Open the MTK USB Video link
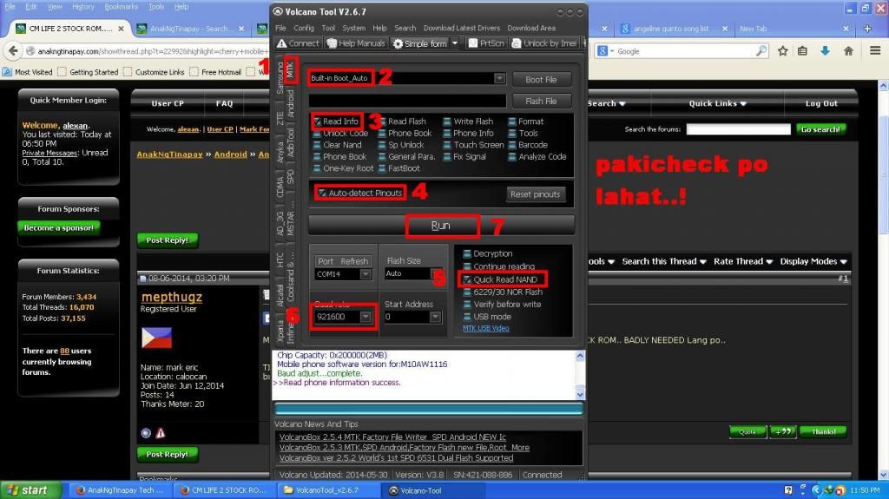889x499 pixels. 486,329
